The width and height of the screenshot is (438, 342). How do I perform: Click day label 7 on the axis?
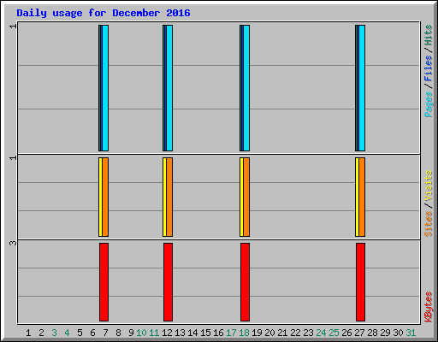(105, 333)
